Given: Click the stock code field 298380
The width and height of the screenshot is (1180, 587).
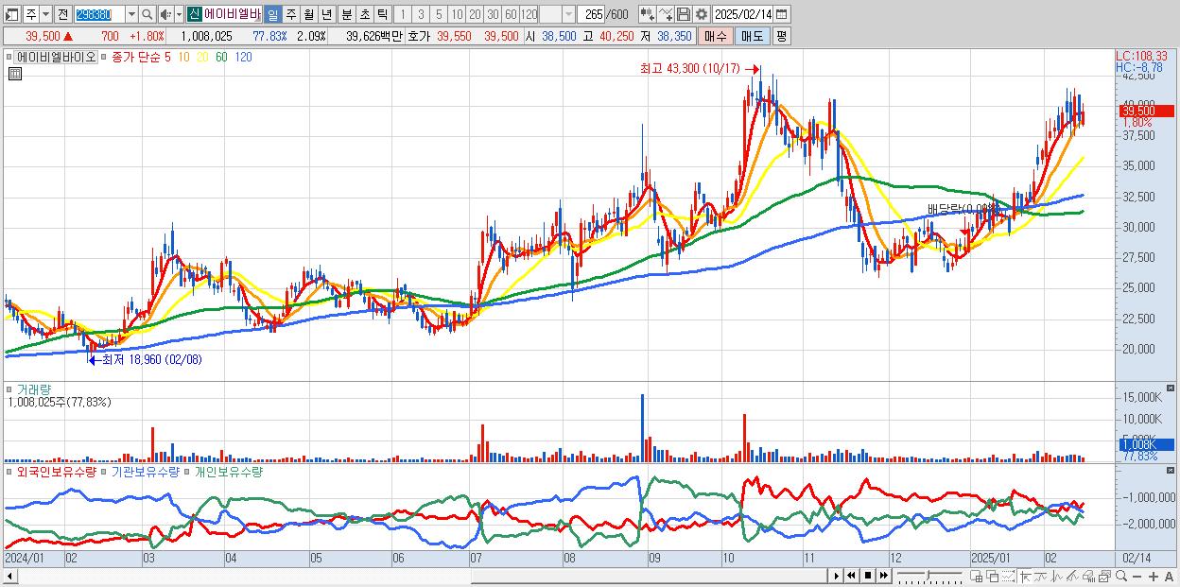Looking at the screenshot, I should (x=98, y=14).
